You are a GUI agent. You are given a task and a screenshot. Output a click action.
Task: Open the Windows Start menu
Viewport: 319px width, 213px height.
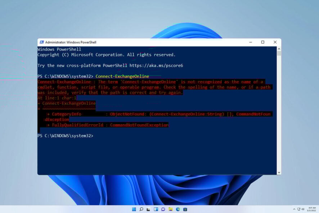coord(134,209)
